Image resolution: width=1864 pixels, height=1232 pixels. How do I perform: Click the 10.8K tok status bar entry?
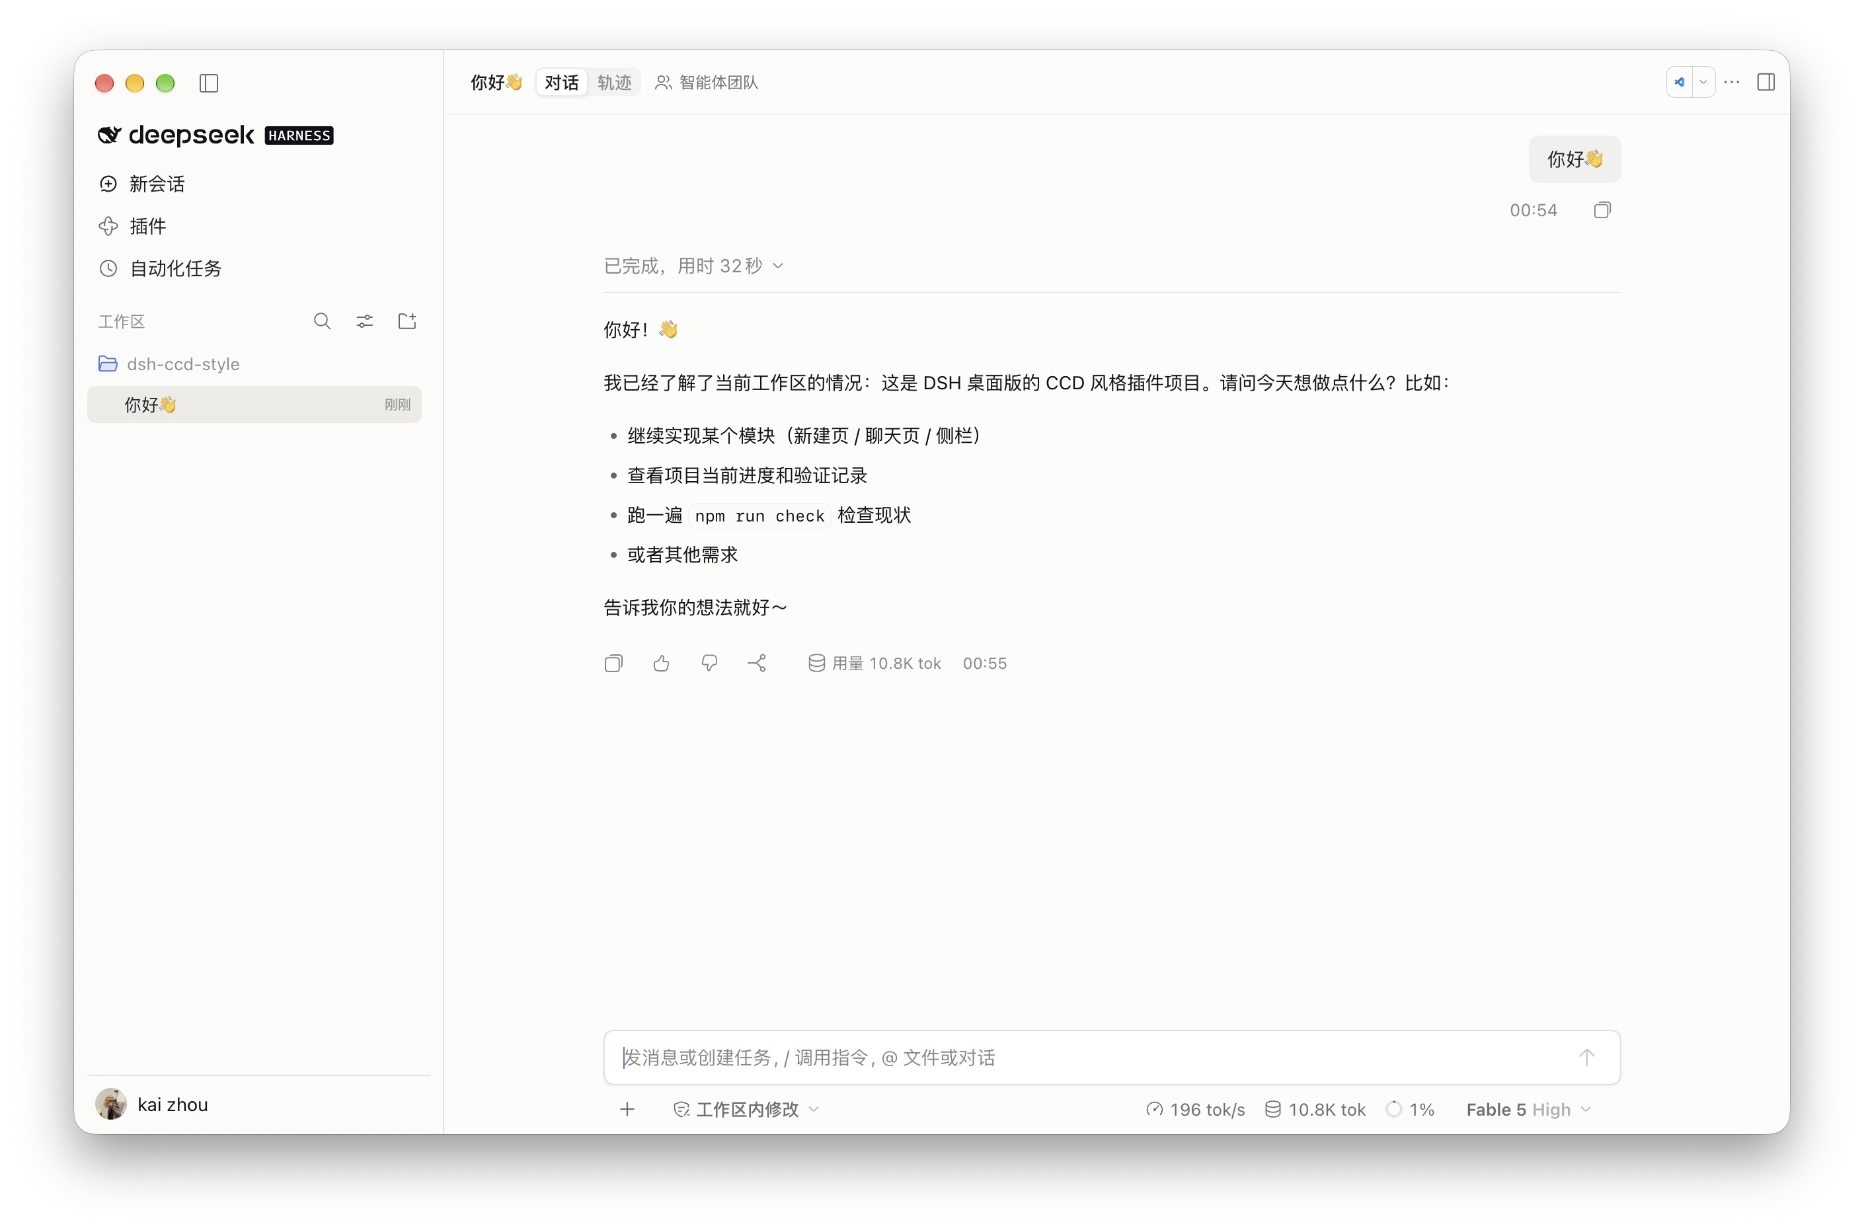[x=1315, y=1110]
